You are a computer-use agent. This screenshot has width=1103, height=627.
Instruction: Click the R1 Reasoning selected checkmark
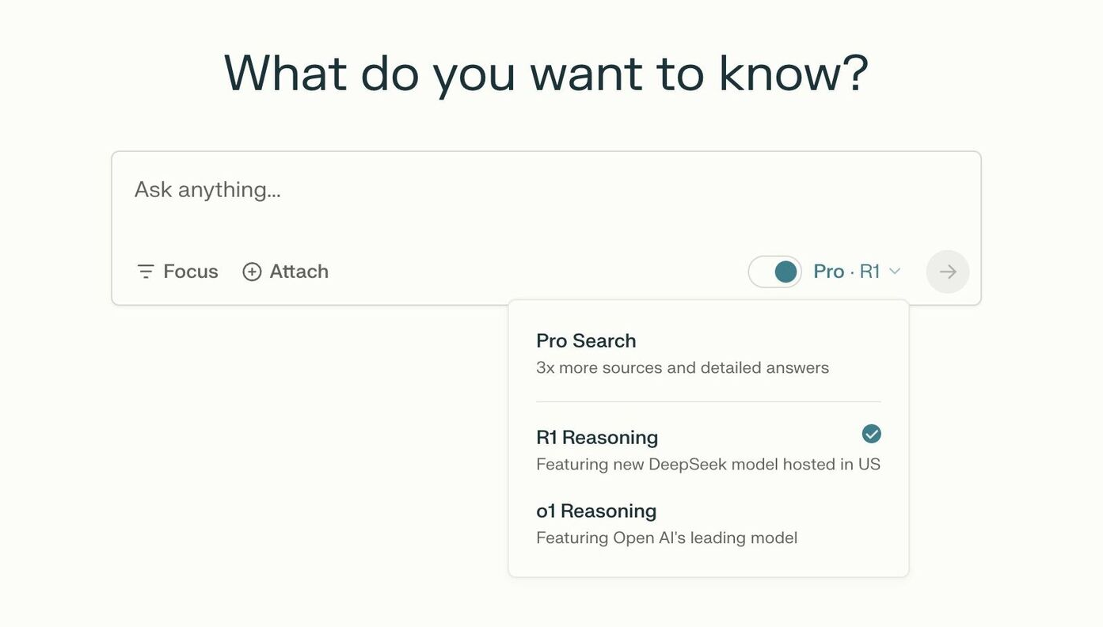tap(871, 434)
